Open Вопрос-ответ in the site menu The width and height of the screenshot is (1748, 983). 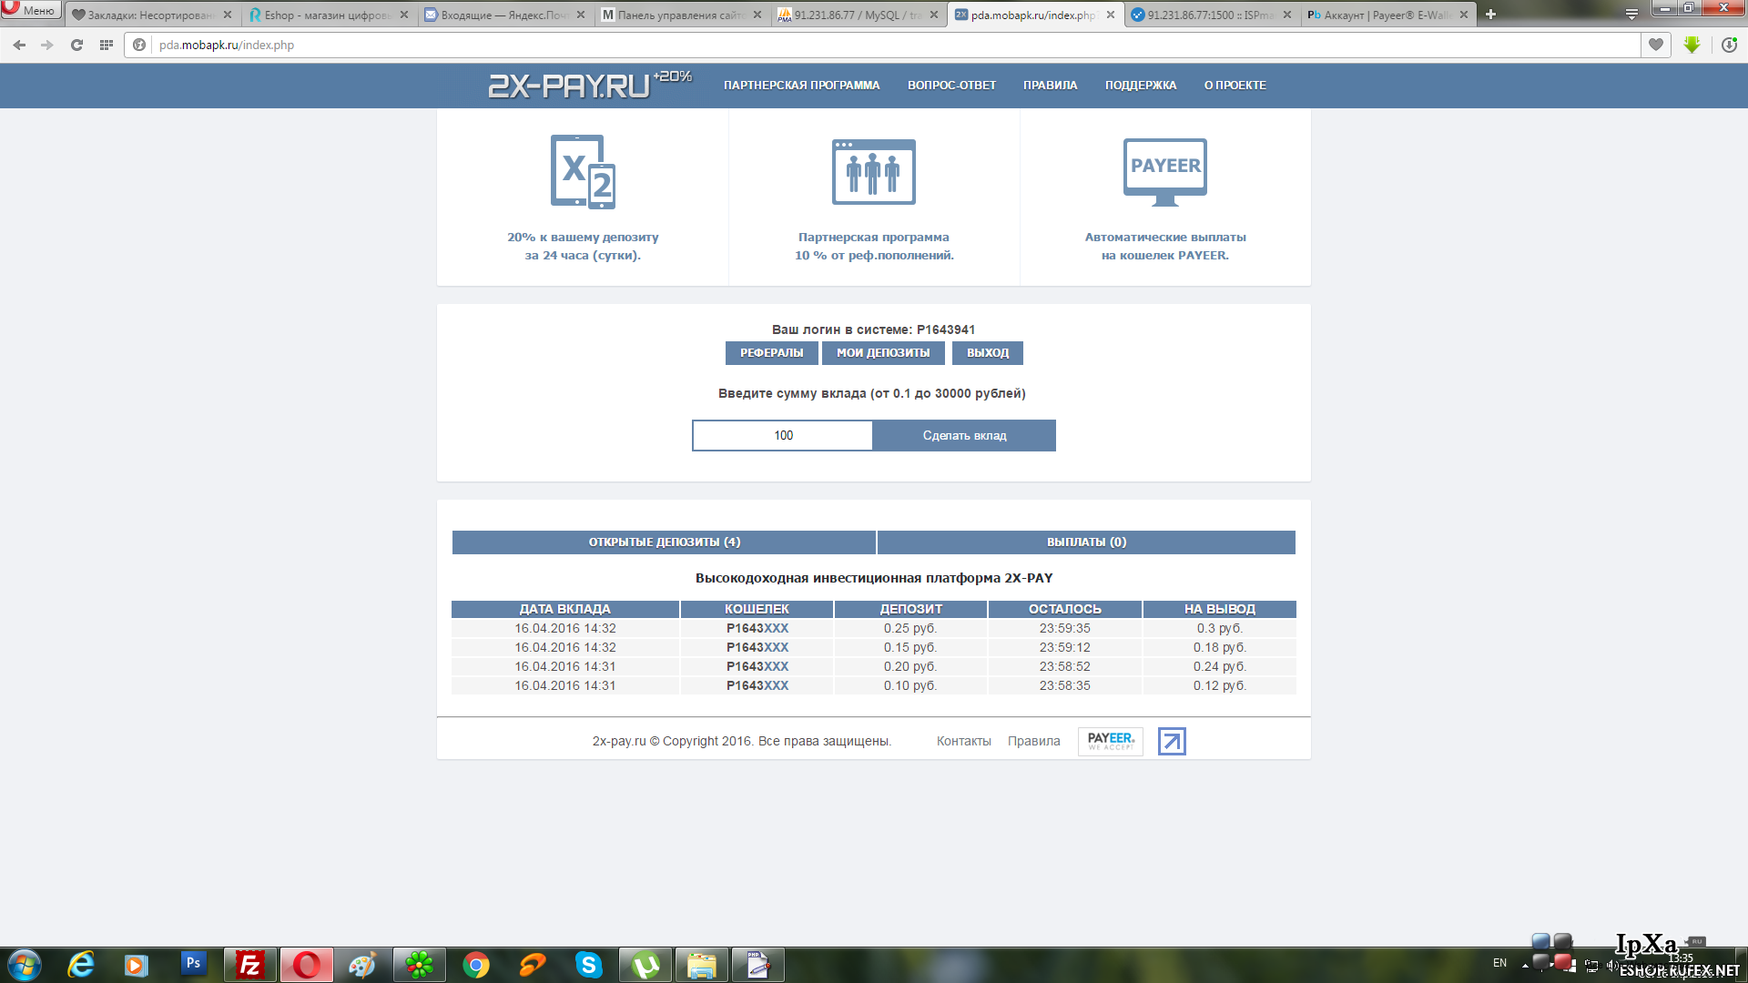click(951, 85)
